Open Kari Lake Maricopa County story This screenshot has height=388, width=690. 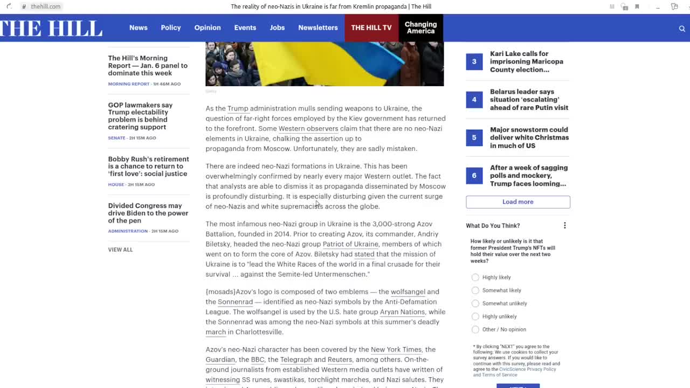527,61
